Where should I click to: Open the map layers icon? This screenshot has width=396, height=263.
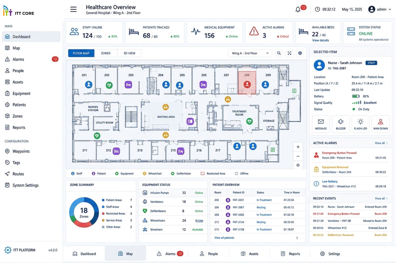tap(300, 53)
